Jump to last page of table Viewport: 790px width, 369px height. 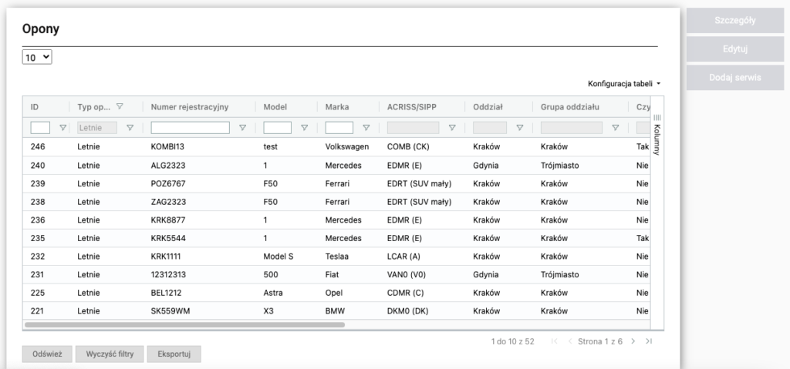[x=650, y=341]
